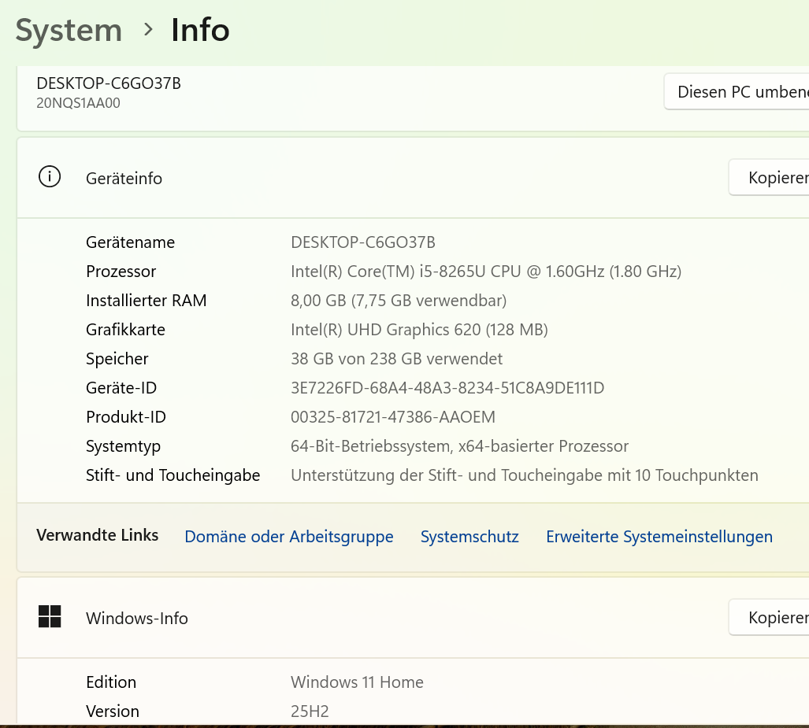Copy device info with Geräteinfo Kopieren button
Image resolution: width=809 pixels, height=728 pixels.
coord(770,177)
